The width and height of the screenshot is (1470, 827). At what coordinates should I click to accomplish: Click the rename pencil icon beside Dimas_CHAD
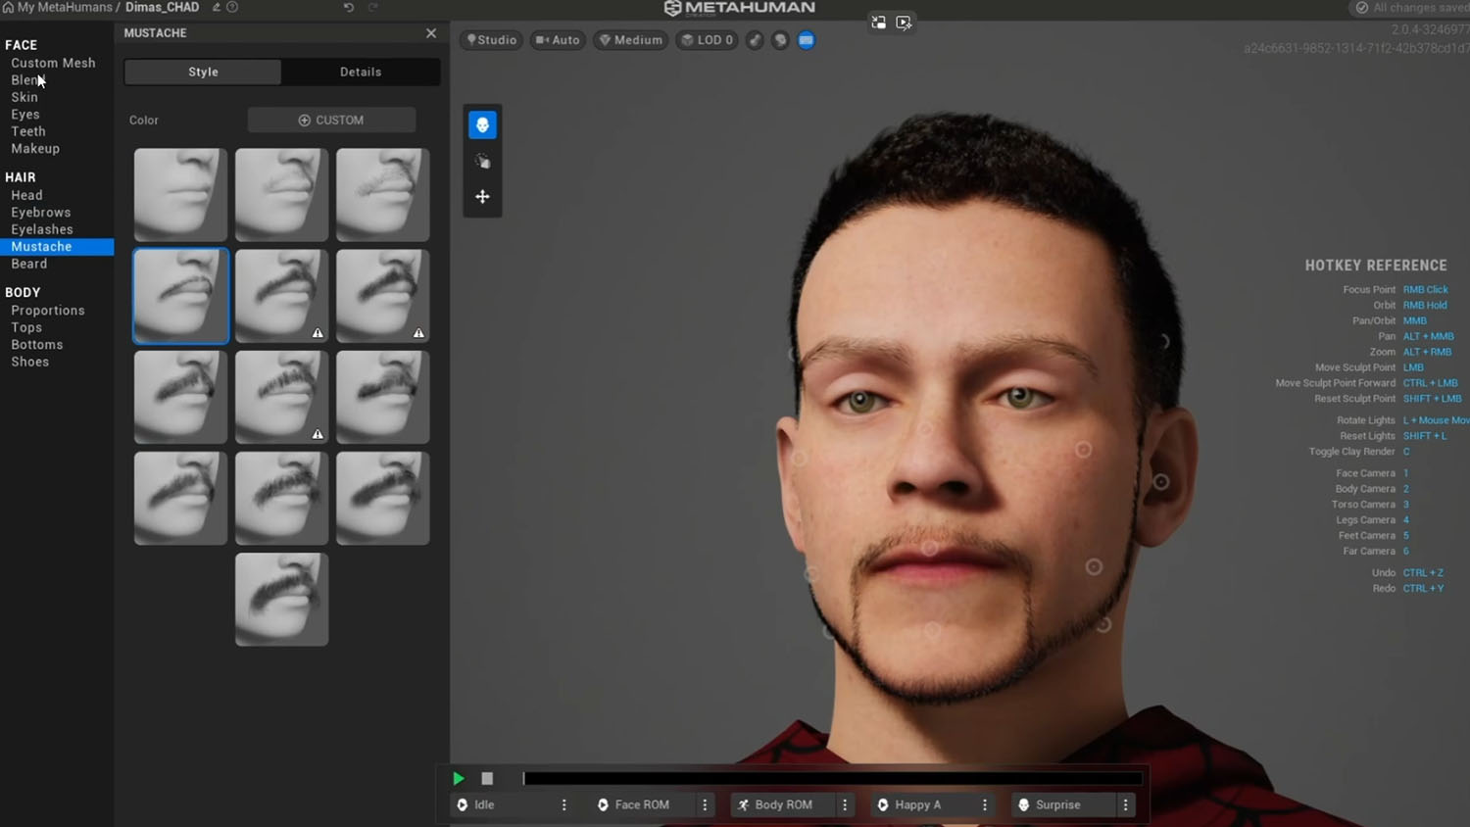[217, 8]
